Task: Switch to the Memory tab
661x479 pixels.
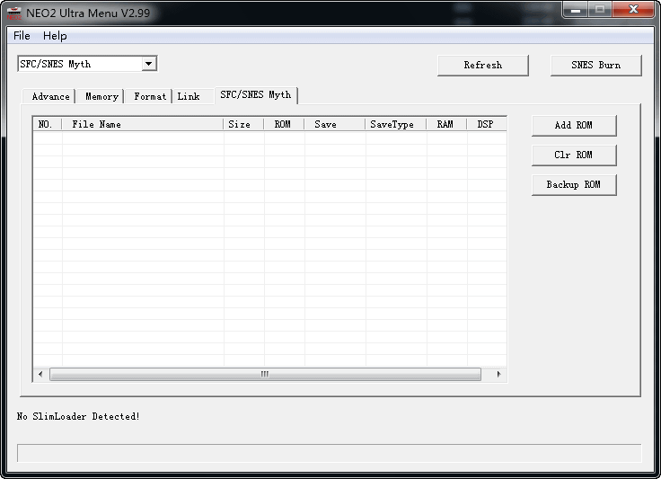Action: [101, 96]
